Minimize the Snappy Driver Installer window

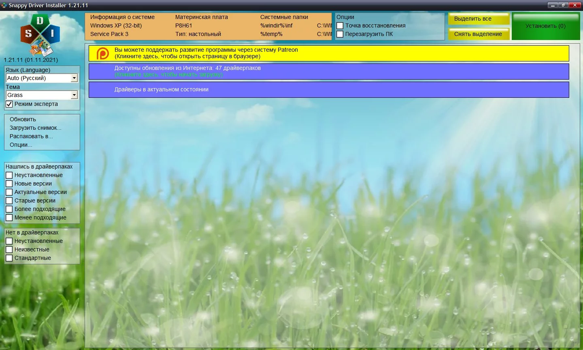point(553,5)
